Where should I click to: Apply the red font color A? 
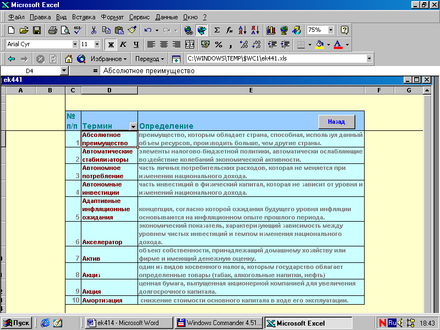point(338,45)
